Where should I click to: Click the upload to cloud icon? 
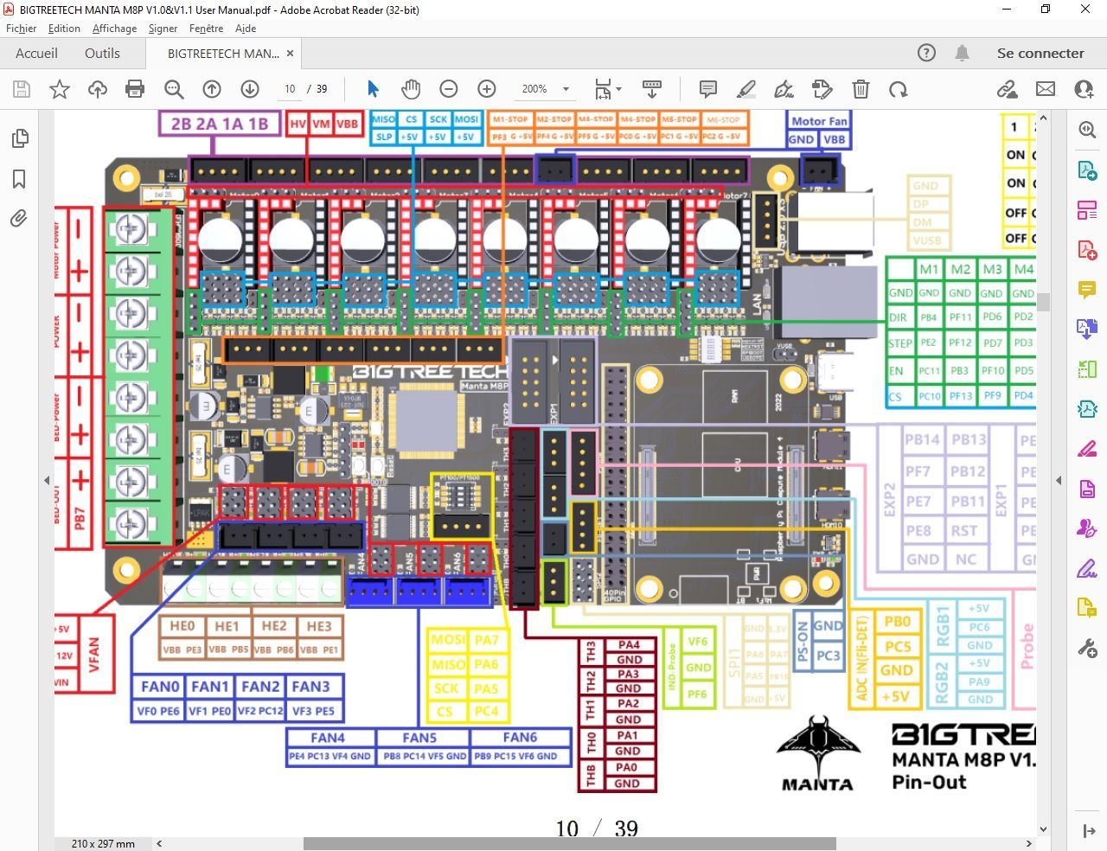click(x=98, y=89)
